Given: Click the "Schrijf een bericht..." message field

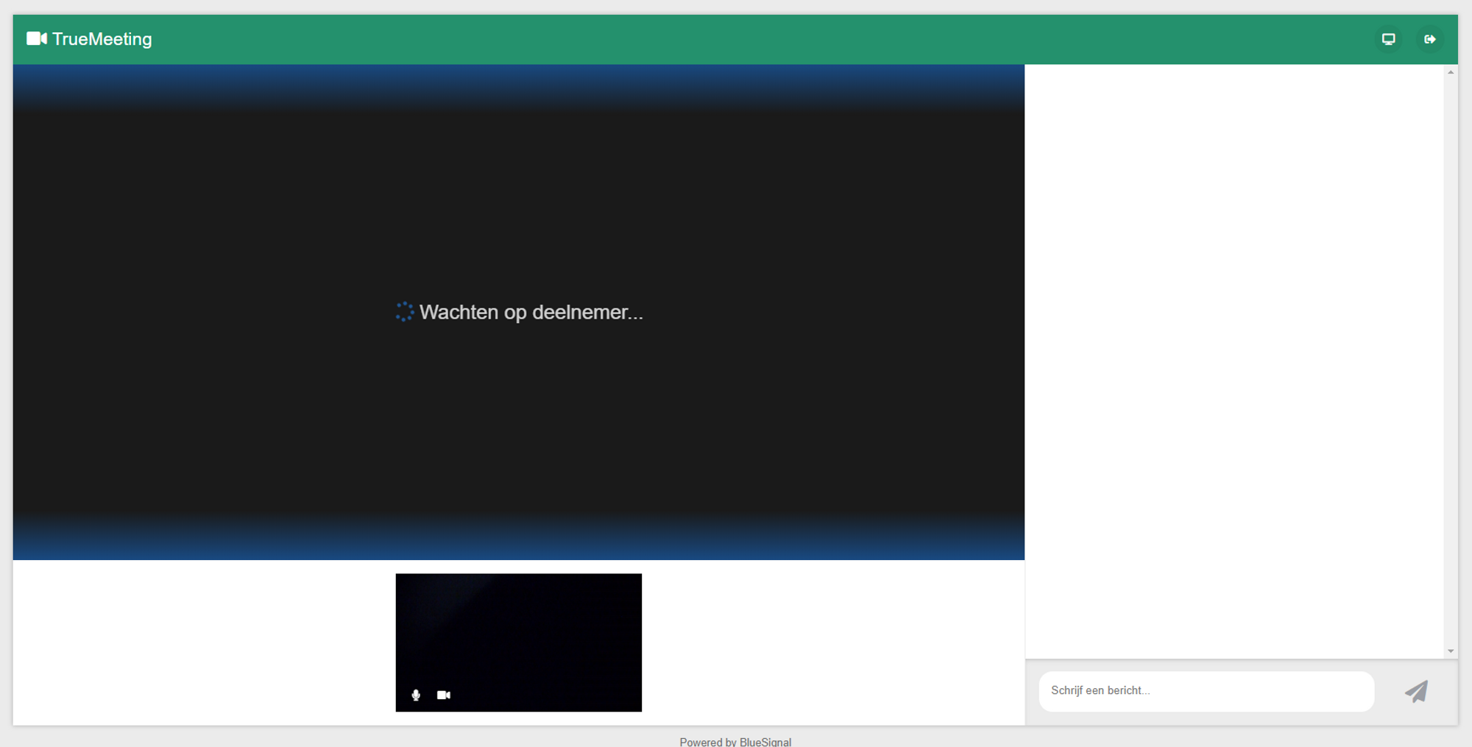Looking at the screenshot, I should (1206, 691).
